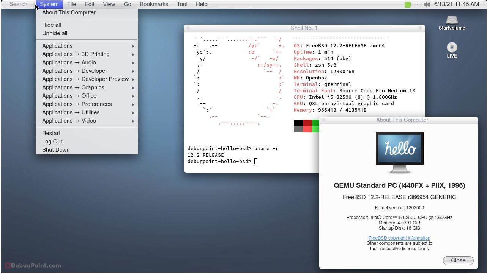This screenshot has height=274, width=487.
Task: Choose Unhide all from the System menu
Action: [87, 33]
